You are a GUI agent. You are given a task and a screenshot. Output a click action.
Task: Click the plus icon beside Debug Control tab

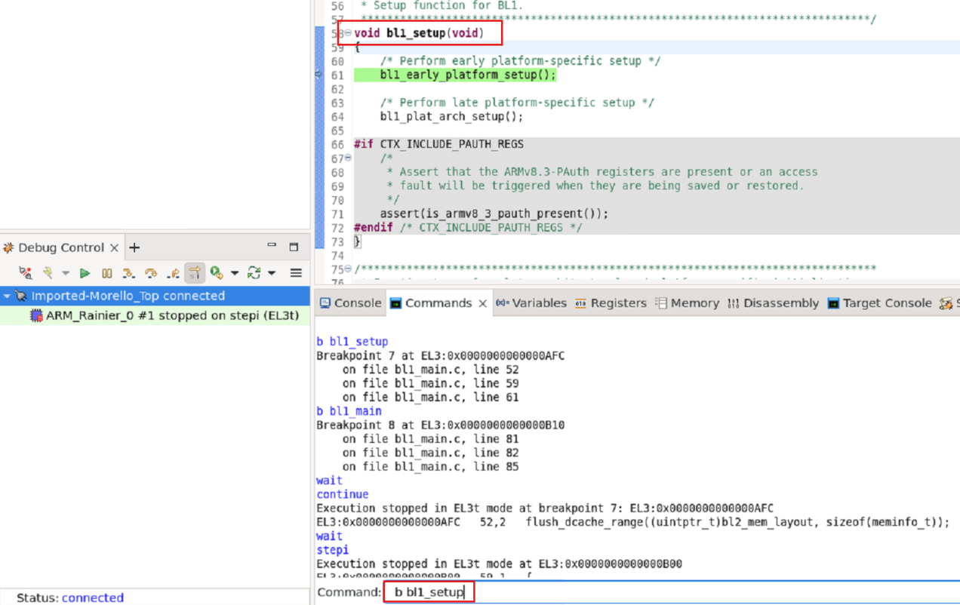click(x=134, y=247)
